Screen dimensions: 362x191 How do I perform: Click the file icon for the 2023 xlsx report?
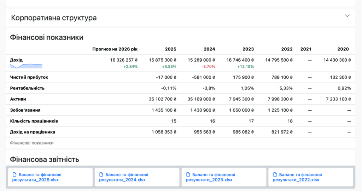point(188,175)
